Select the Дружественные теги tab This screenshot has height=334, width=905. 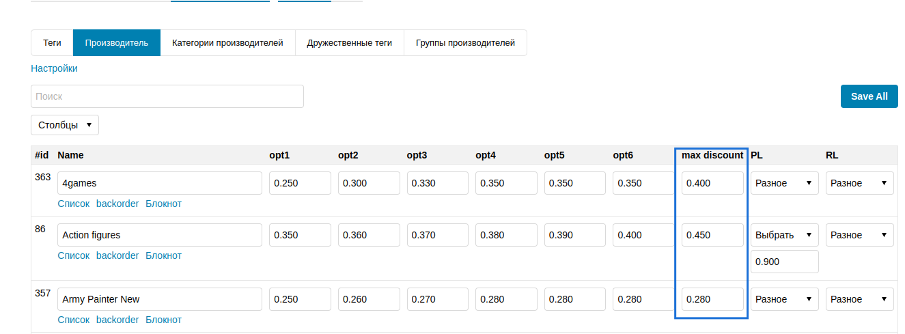349,42
